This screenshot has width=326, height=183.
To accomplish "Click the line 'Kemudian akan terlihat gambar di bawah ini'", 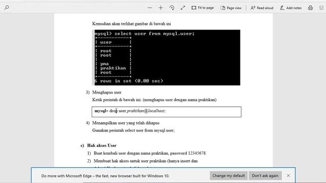I will (131, 24).
